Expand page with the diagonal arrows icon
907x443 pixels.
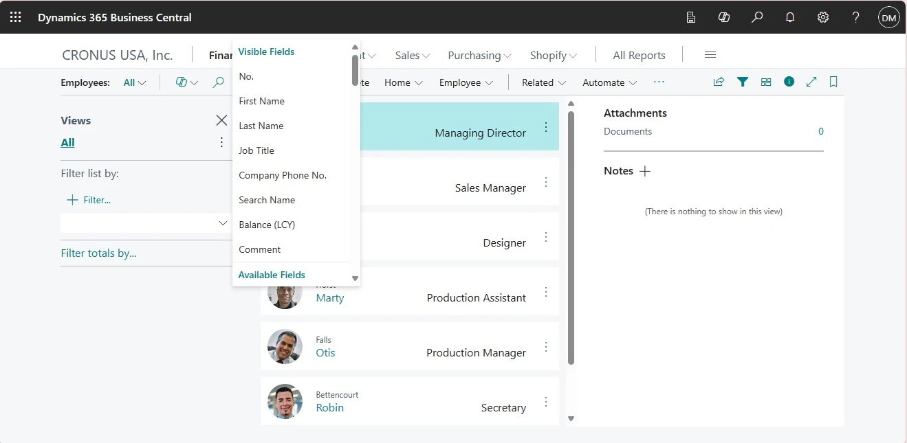tap(811, 82)
